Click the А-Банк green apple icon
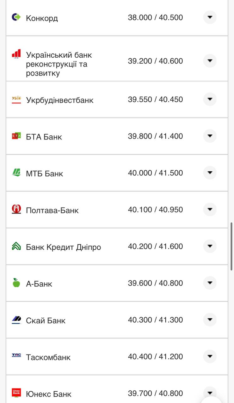Screen dimensions: 234x403 [x=16, y=283]
